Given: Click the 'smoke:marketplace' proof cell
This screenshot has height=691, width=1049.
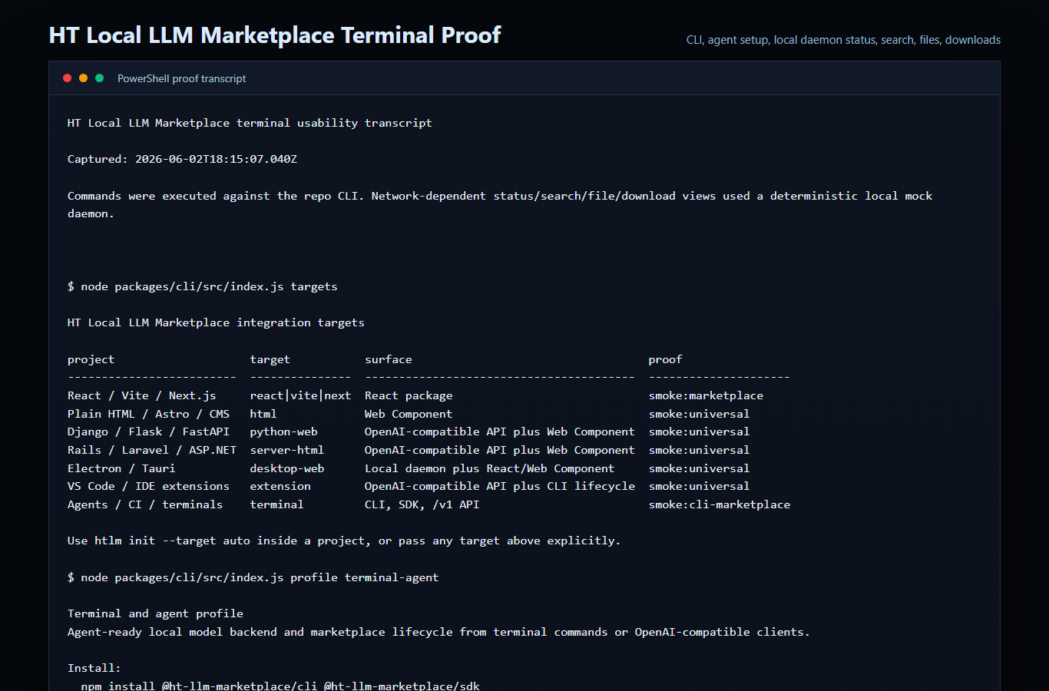Looking at the screenshot, I should [706, 395].
